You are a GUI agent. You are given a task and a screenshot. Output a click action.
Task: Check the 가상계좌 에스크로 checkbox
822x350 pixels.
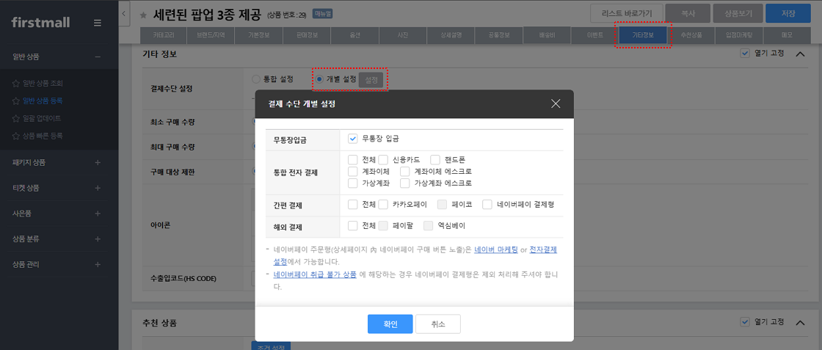(x=404, y=183)
